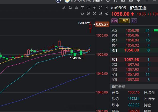Click the cloud sync icon
Image resolution: width=158 pixels, height=112 pixels.
[76, 8]
